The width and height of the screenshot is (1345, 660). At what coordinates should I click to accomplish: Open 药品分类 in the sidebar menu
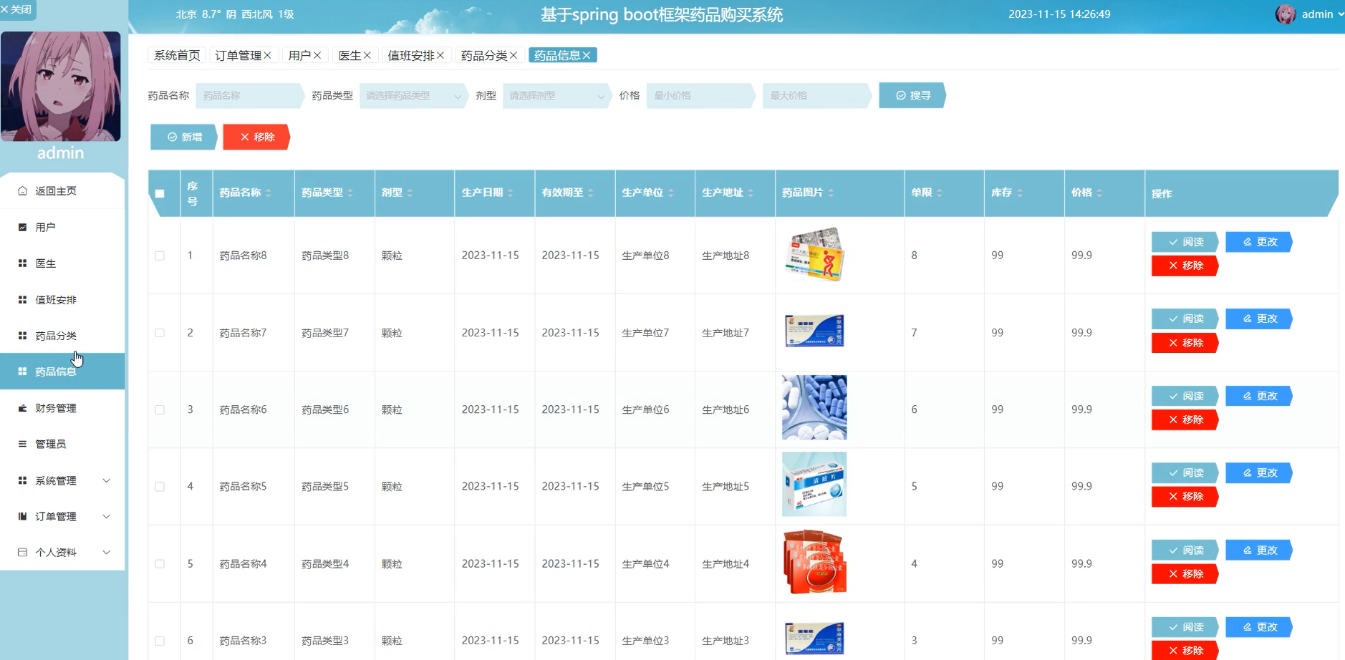coord(62,336)
